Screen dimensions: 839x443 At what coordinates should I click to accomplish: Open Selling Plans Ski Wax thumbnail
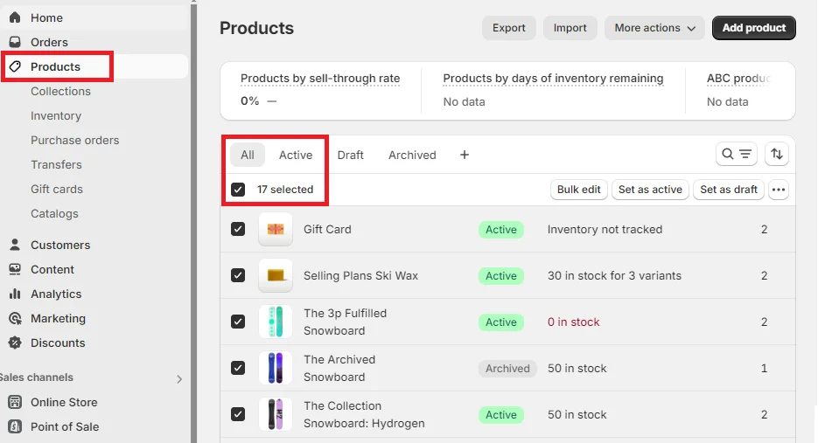276,276
